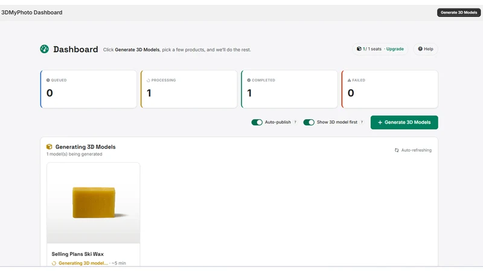Click the Auto-refreshing arrows icon
This screenshot has width=483, height=272.
[397, 150]
